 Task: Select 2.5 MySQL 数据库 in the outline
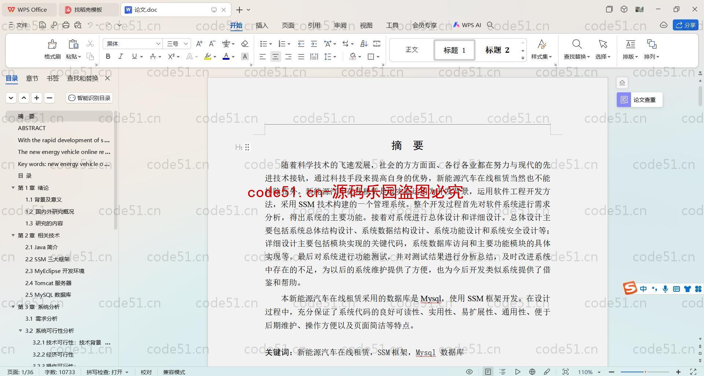[x=48, y=295]
